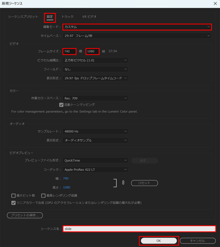Enable 最大ビット数 checkbox

[14, 196]
